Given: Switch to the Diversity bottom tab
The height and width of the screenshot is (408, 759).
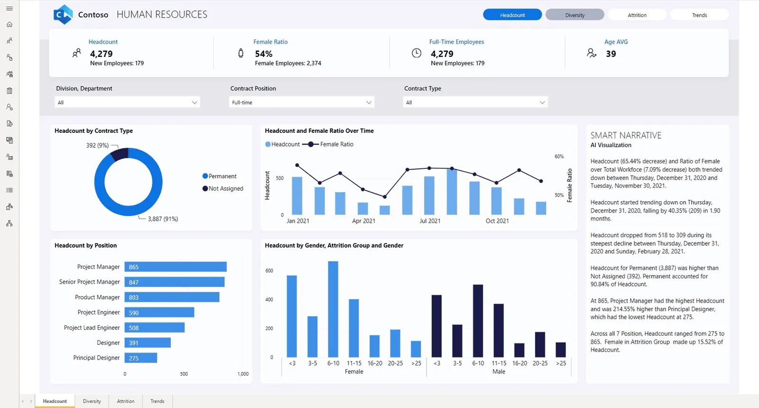Looking at the screenshot, I should pos(92,401).
